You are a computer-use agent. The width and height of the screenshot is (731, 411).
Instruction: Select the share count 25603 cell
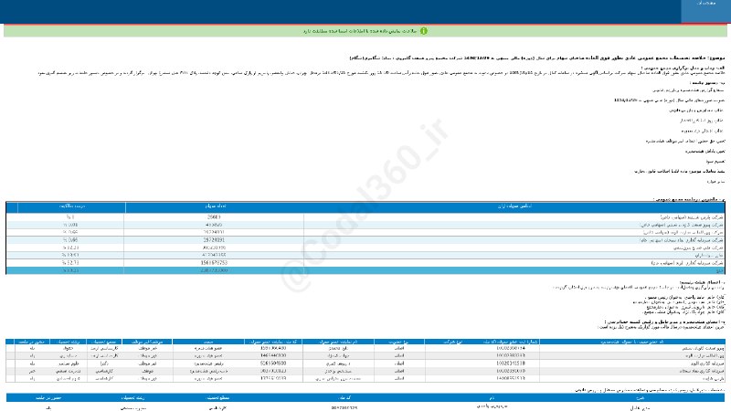tap(215, 217)
